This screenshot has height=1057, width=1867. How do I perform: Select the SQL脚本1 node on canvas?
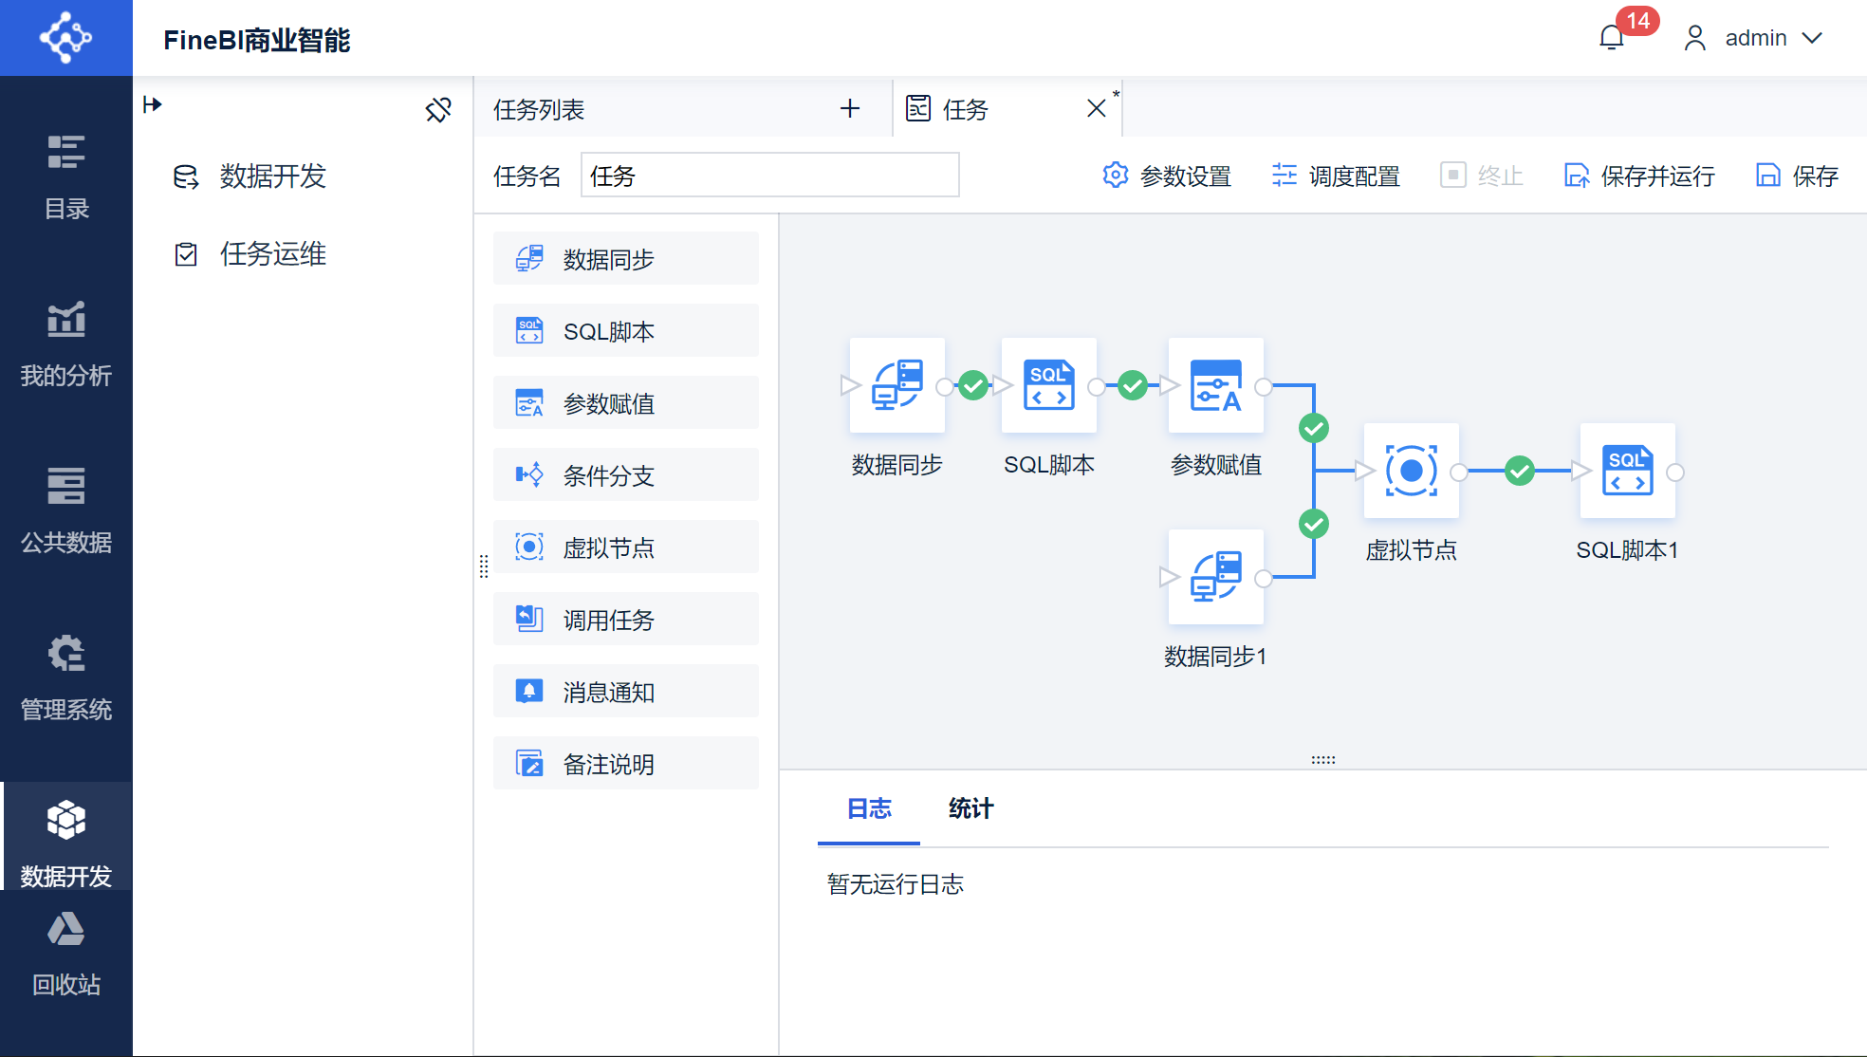tap(1627, 471)
